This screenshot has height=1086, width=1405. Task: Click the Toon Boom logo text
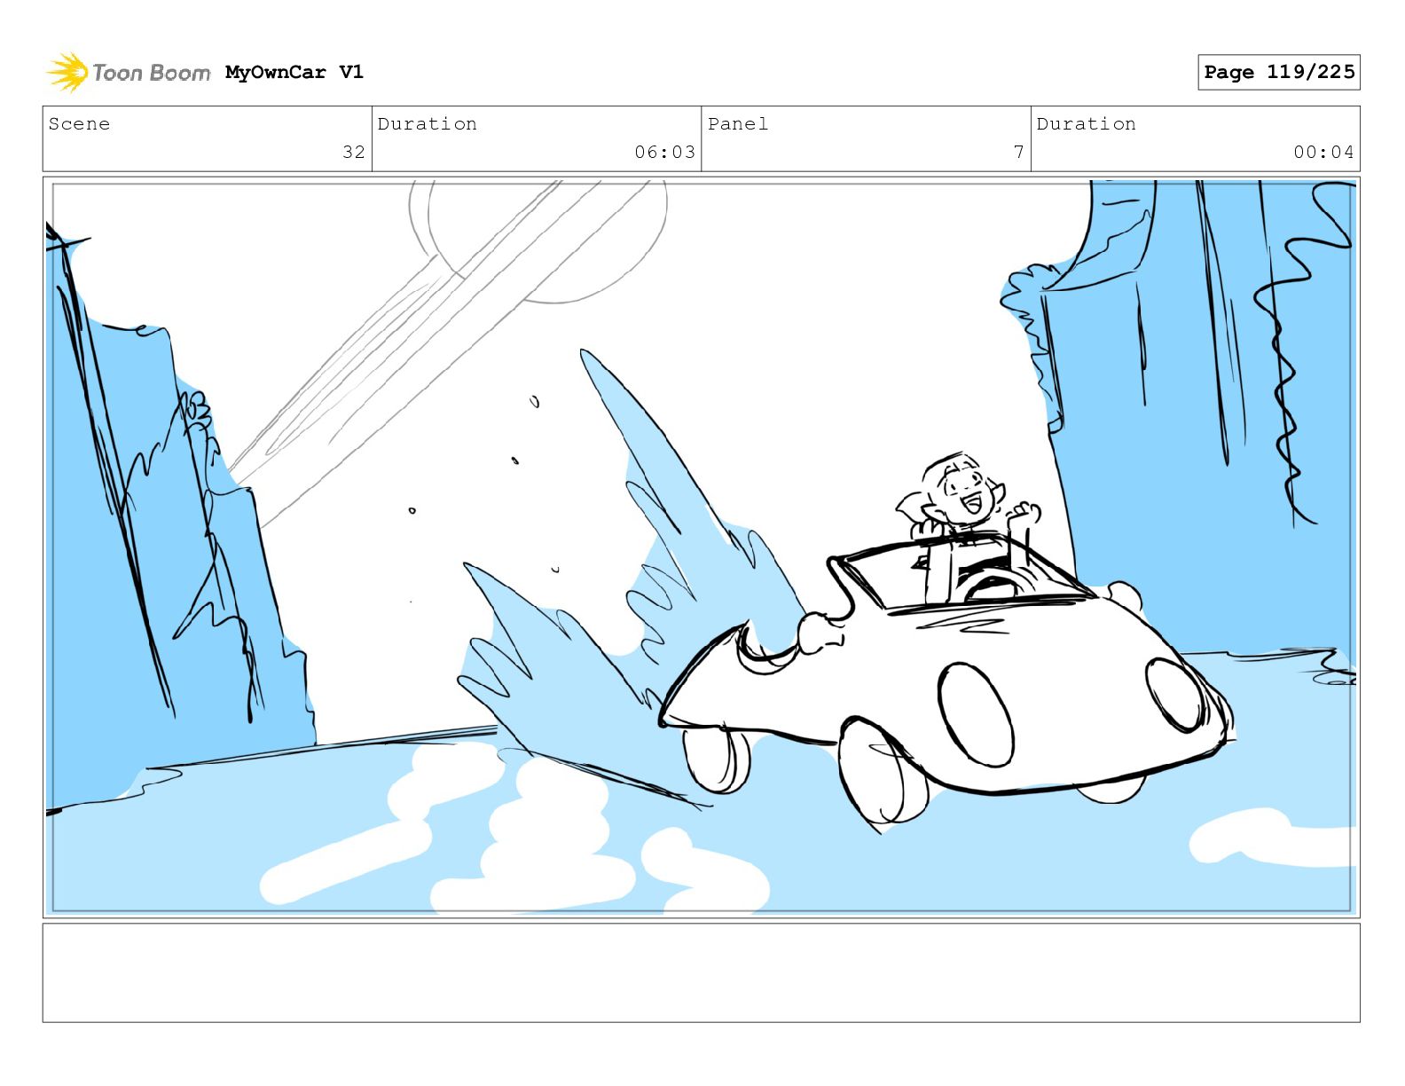[x=152, y=73]
